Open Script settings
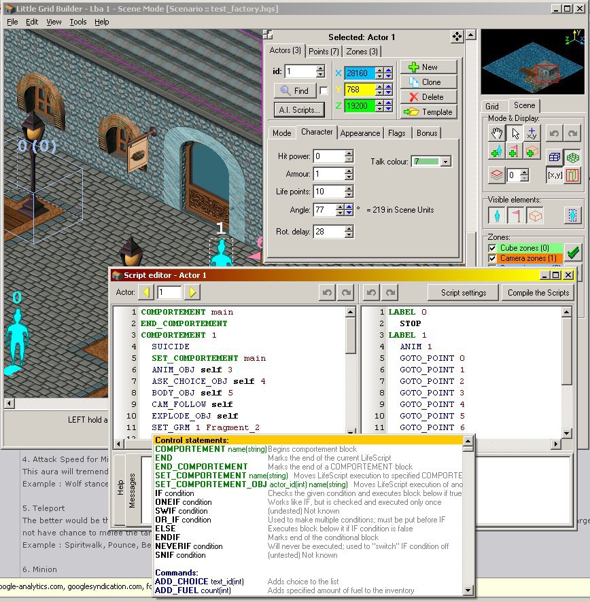Screen dimensions: 590x602 pyautogui.click(x=464, y=293)
